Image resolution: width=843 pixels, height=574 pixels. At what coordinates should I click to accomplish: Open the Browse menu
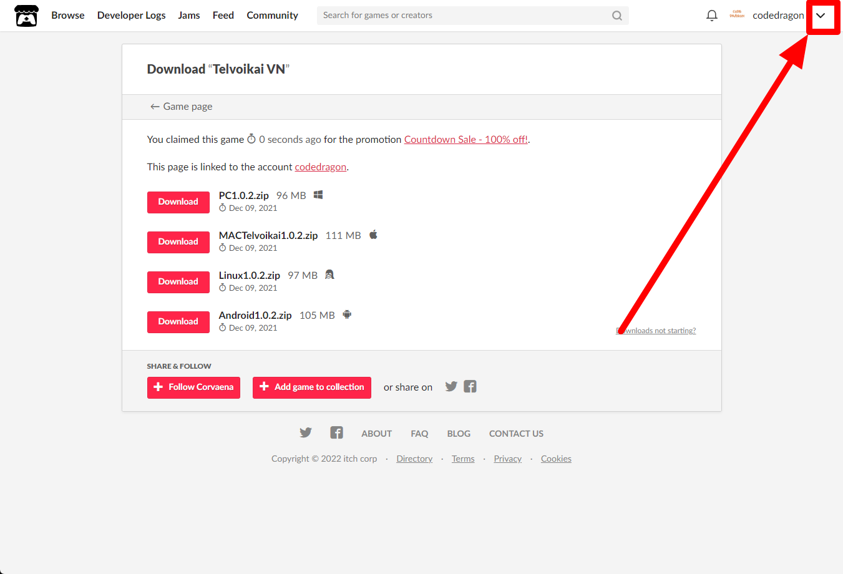68,16
